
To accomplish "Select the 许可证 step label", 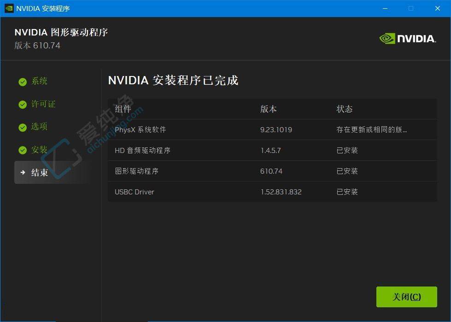I will (43, 104).
